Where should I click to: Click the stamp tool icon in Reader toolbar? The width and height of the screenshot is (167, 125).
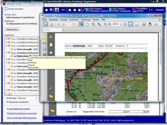pos(150,24)
